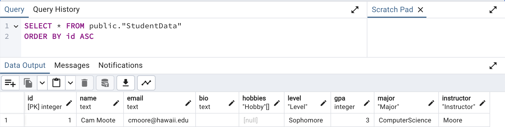
Task: Maximize the Query editor panel
Action: point(355,10)
